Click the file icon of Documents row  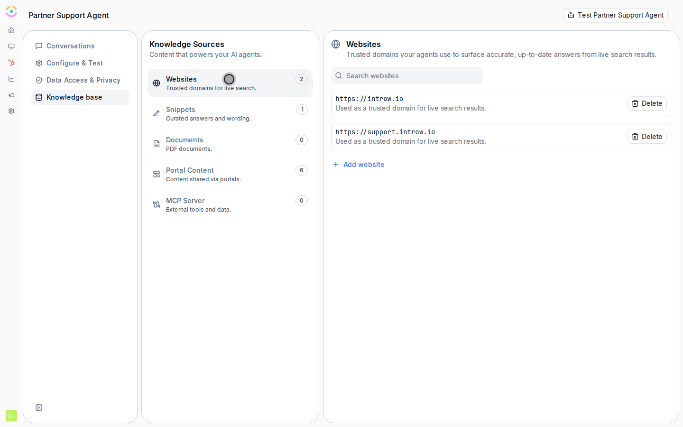click(x=157, y=144)
